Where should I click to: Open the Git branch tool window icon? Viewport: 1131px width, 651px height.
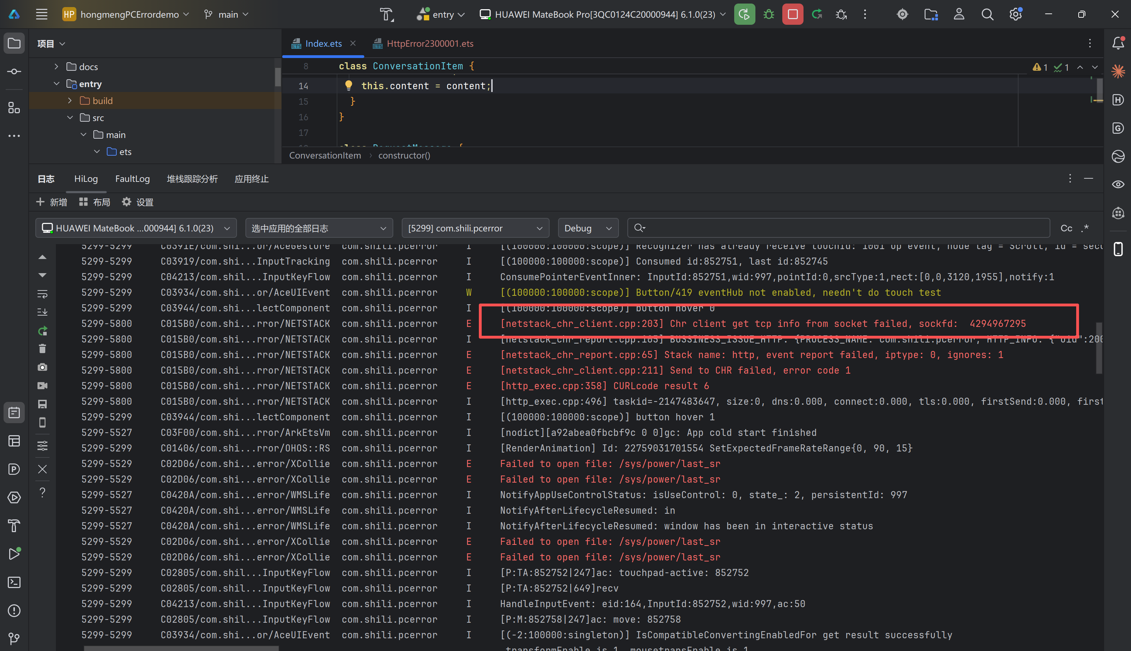click(14, 639)
